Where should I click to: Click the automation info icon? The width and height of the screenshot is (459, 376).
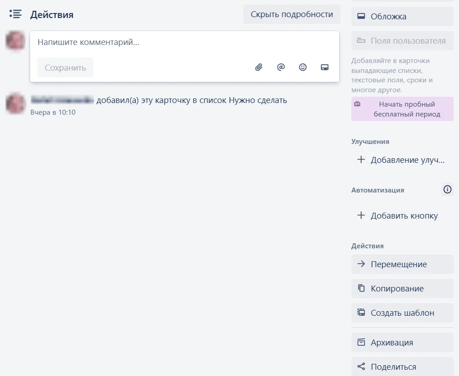pyautogui.click(x=447, y=190)
